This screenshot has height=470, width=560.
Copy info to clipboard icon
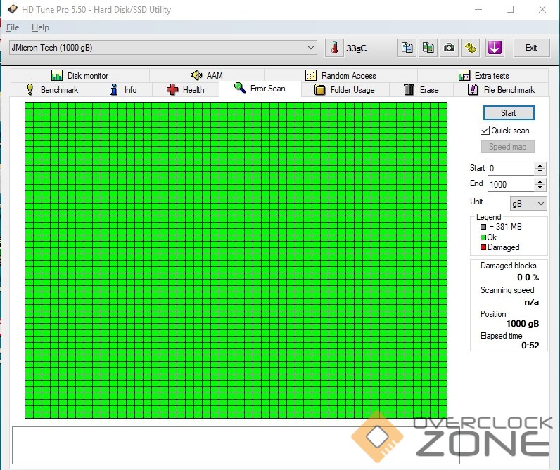tap(407, 48)
